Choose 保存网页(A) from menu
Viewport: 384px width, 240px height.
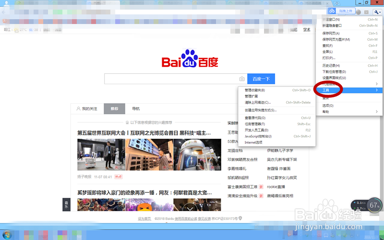350,33
